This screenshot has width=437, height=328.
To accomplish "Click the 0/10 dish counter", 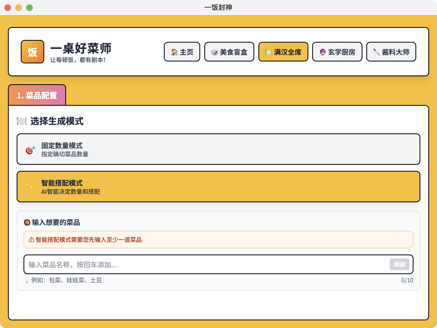I will 407,280.
